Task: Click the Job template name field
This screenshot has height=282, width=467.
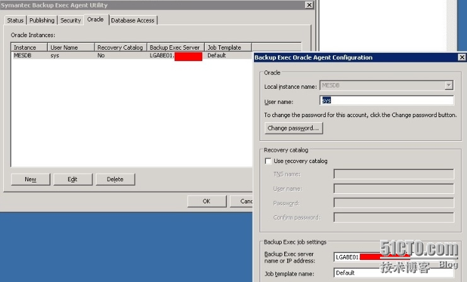Action: tap(394, 273)
